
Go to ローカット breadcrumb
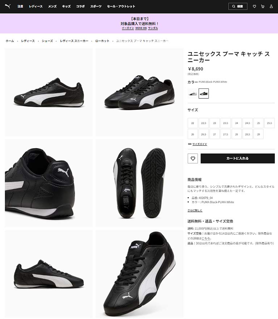point(102,41)
